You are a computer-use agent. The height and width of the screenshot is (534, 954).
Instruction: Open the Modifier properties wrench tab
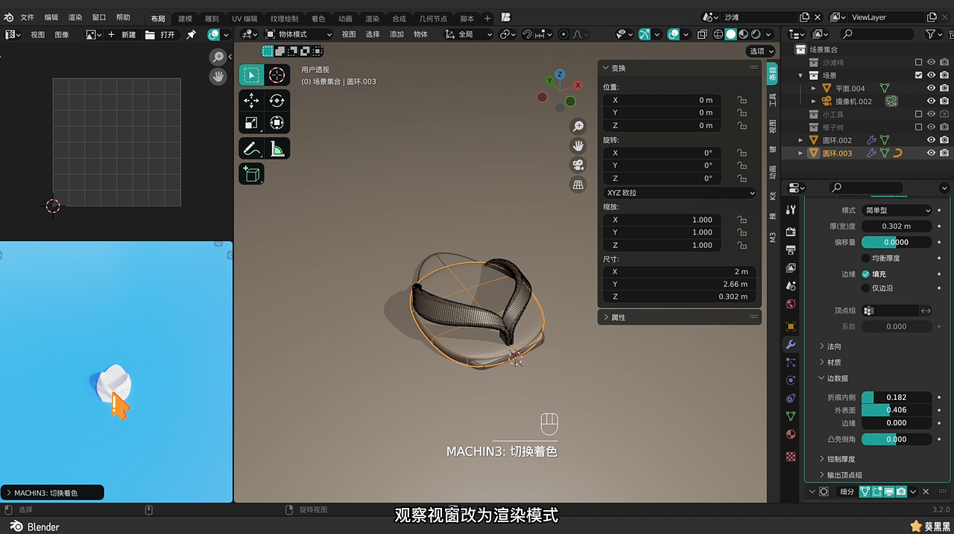[x=791, y=344]
